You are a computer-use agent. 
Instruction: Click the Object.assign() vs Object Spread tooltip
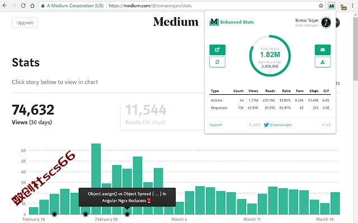(127, 197)
